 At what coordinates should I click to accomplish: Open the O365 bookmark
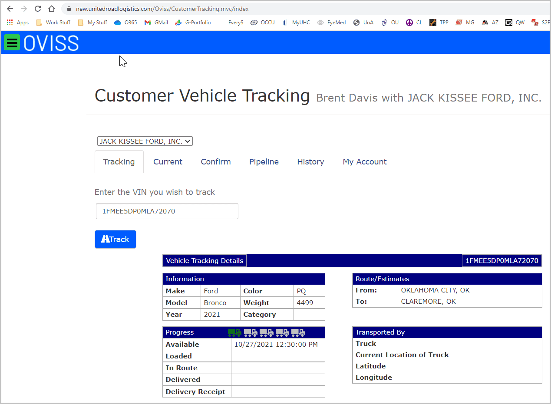click(125, 23)
